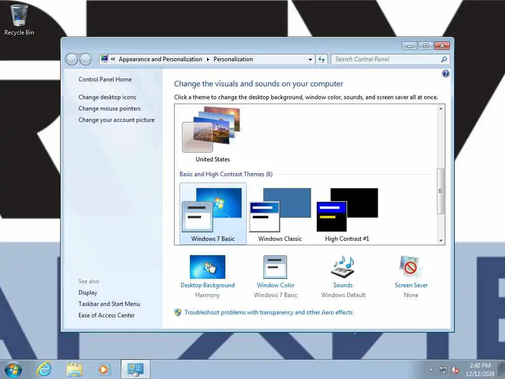
Task: Open Control Panel Home
Action: coord(105,79)
